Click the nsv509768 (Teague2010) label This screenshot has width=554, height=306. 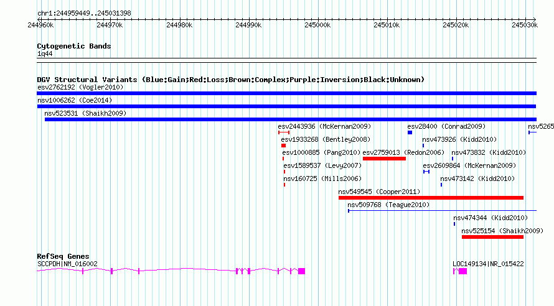pyautogui.click(x=388, y=205)
